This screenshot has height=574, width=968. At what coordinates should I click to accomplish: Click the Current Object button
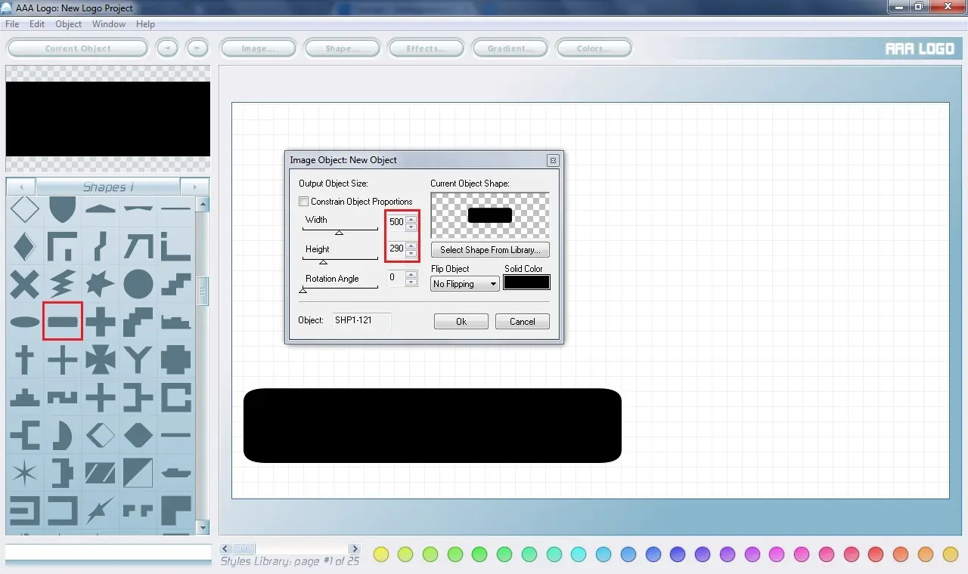(78, 48)
